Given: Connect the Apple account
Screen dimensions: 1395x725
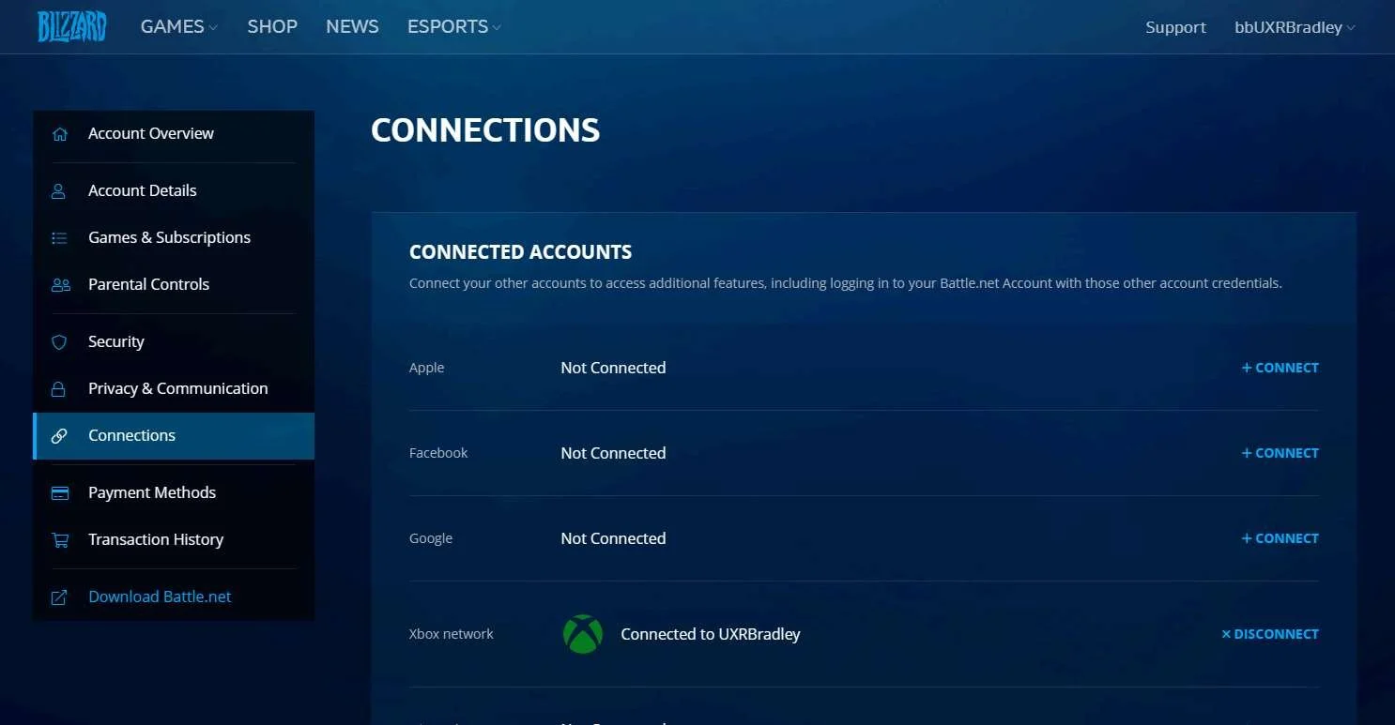Looking at the screenshot, I should pos(1280,368).
